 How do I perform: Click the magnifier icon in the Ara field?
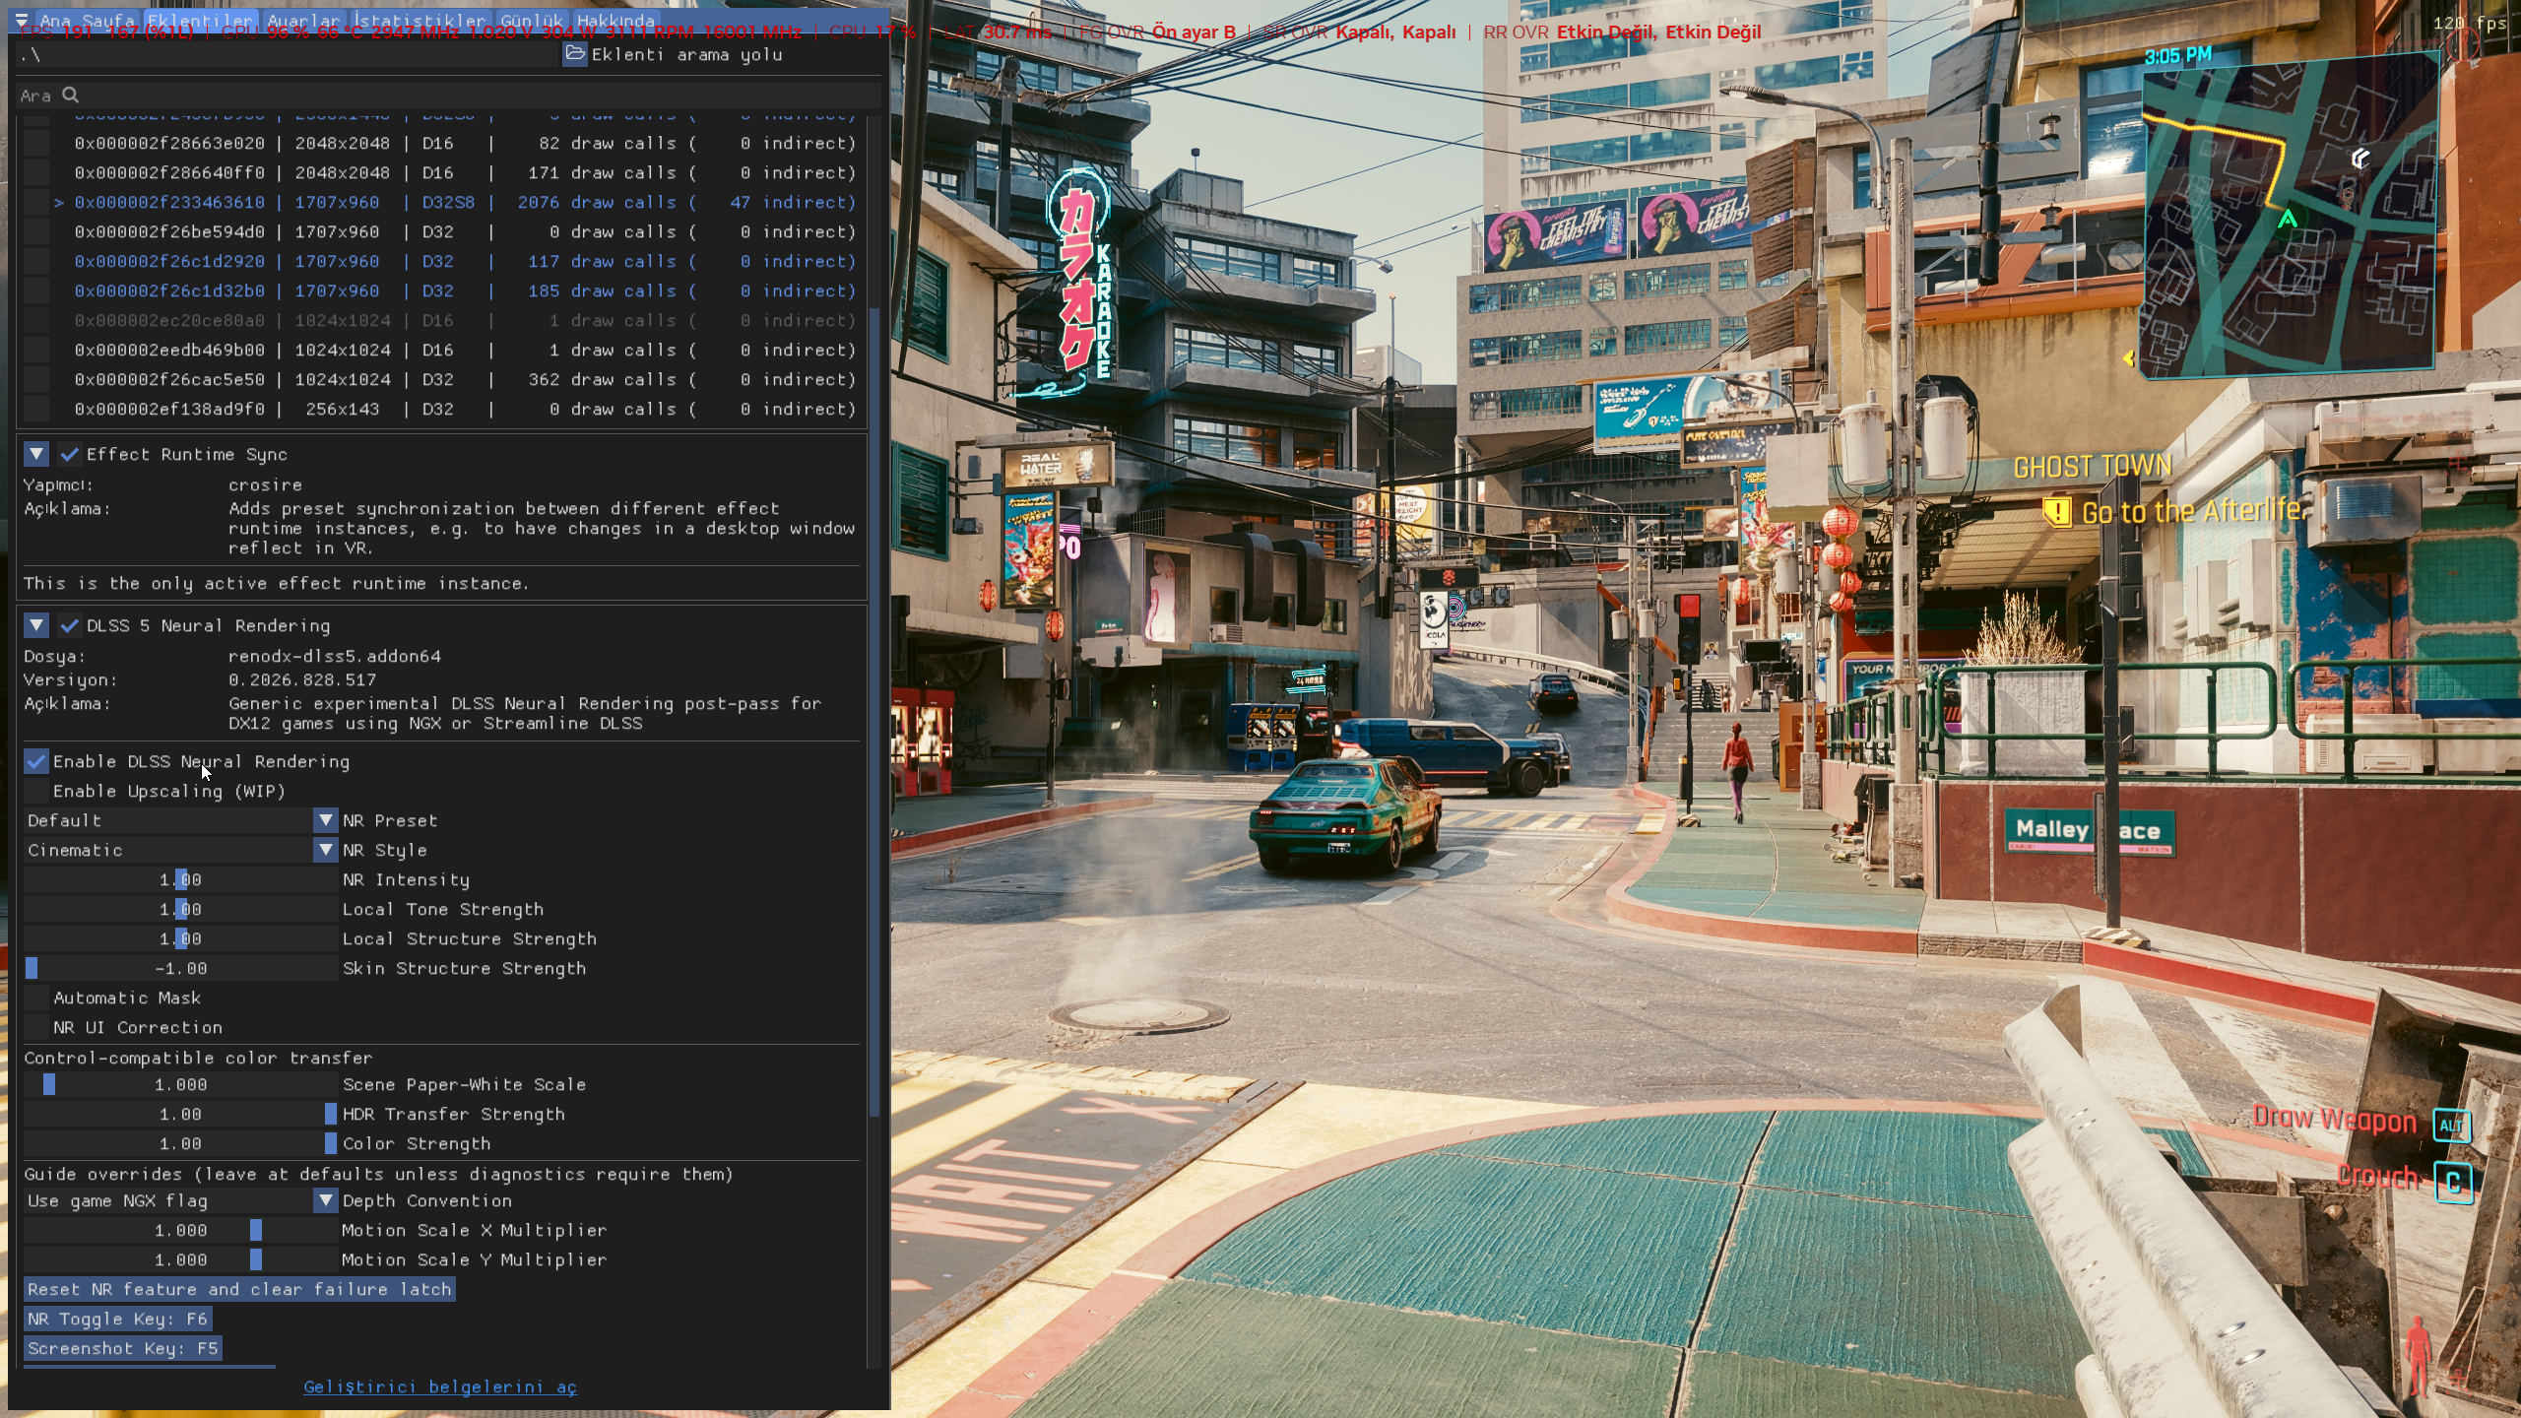pyautogui.click(x=70, y=96)
